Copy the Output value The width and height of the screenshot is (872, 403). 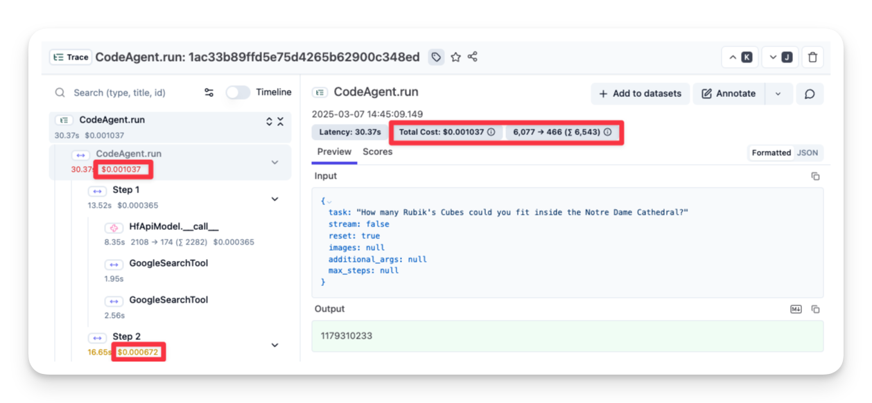[815, 309]
